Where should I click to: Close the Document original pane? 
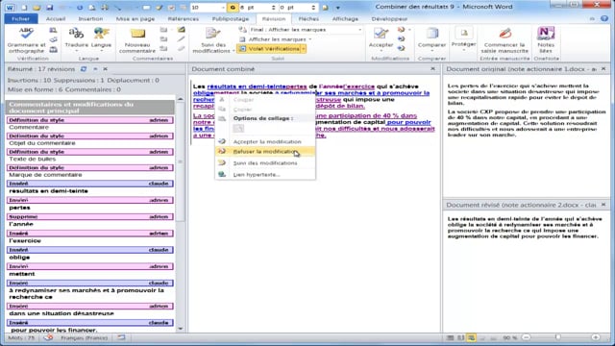tap(603, 68)
